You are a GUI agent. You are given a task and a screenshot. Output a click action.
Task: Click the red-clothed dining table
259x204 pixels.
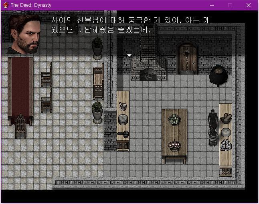(x=20, y=91)
